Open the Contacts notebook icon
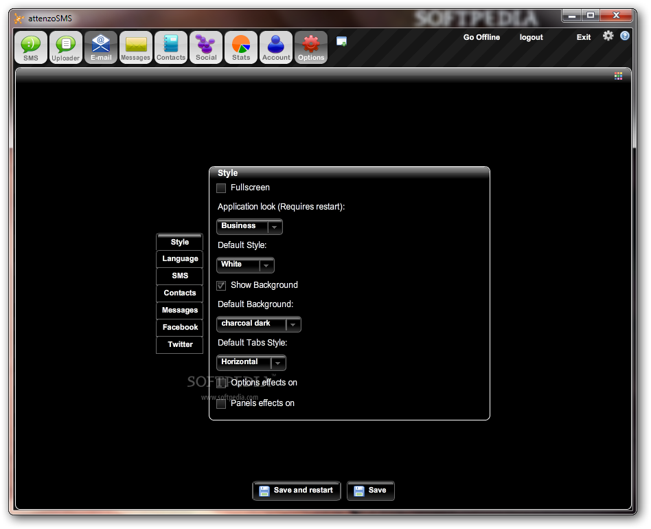This screenshot has width=651, height=529. coord(170,47)
